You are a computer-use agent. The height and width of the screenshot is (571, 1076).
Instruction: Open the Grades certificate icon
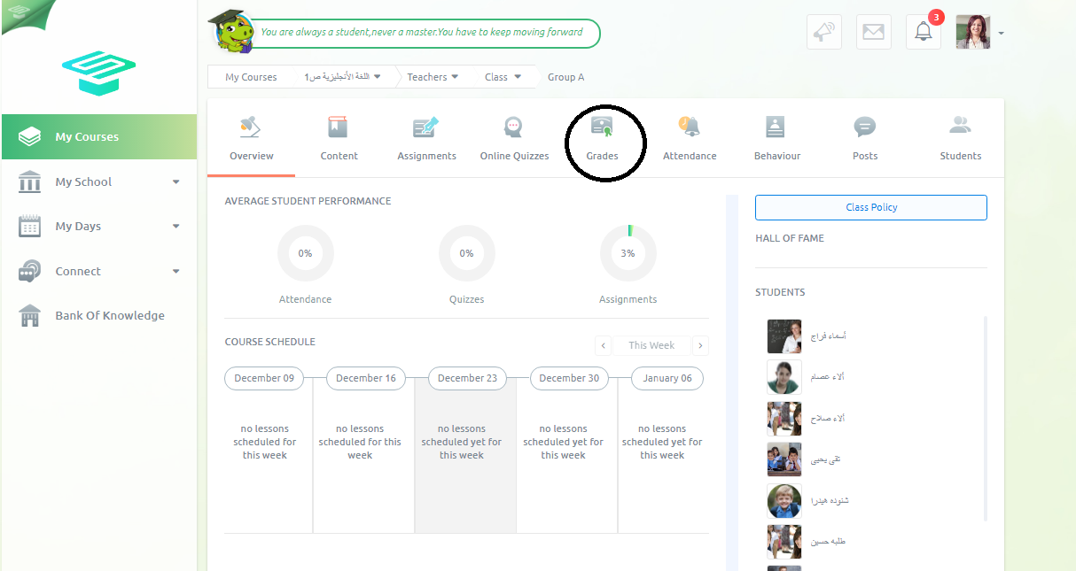coord(603,127)
